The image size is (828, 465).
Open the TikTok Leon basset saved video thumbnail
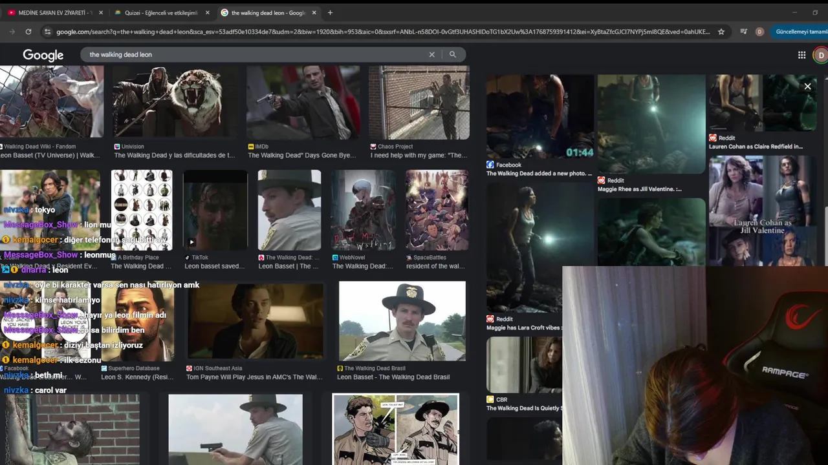pyautogui.click(x=215, y=210)
